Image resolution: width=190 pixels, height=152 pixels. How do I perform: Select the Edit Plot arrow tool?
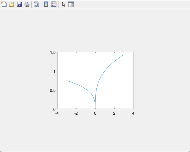pyautogui.click(x=64, y=5)
